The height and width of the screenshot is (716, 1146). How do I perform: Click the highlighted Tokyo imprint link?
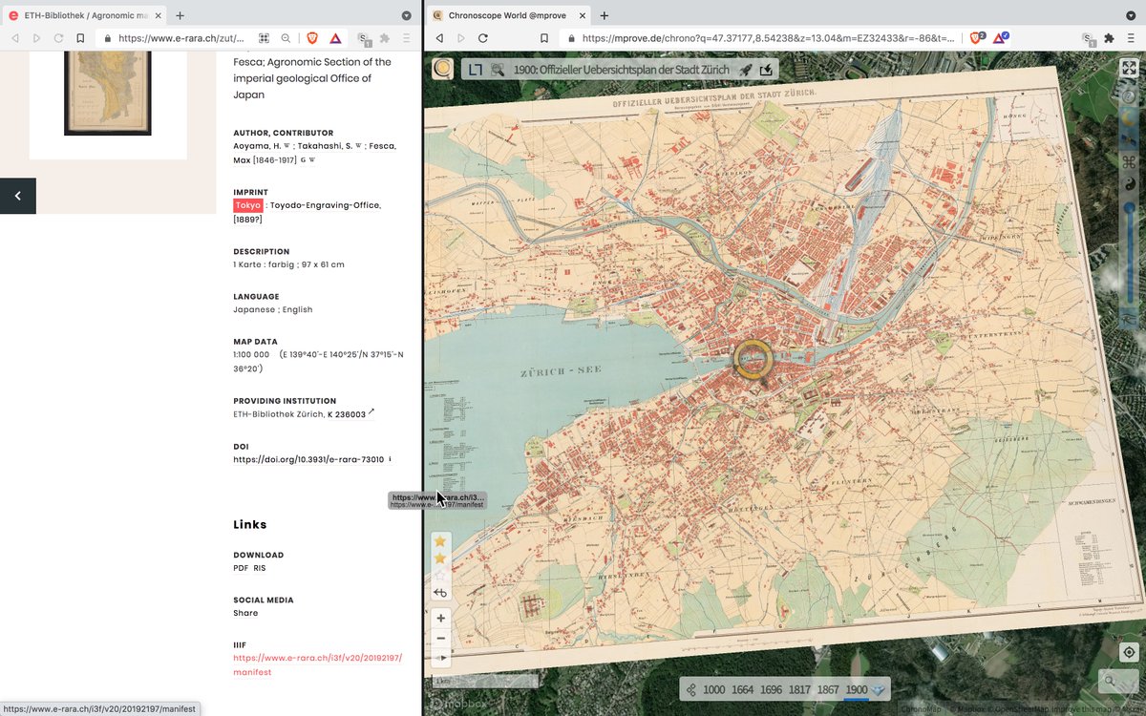(x=247, y=205)
